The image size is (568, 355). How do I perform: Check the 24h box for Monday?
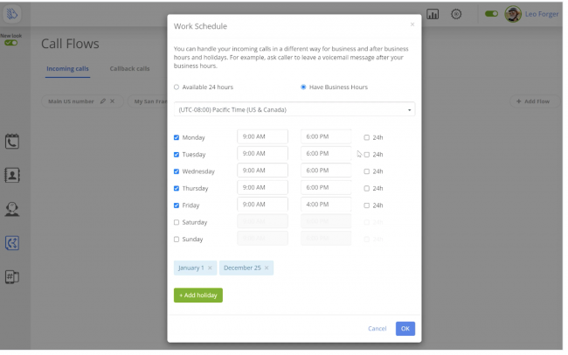pos(367,137)
